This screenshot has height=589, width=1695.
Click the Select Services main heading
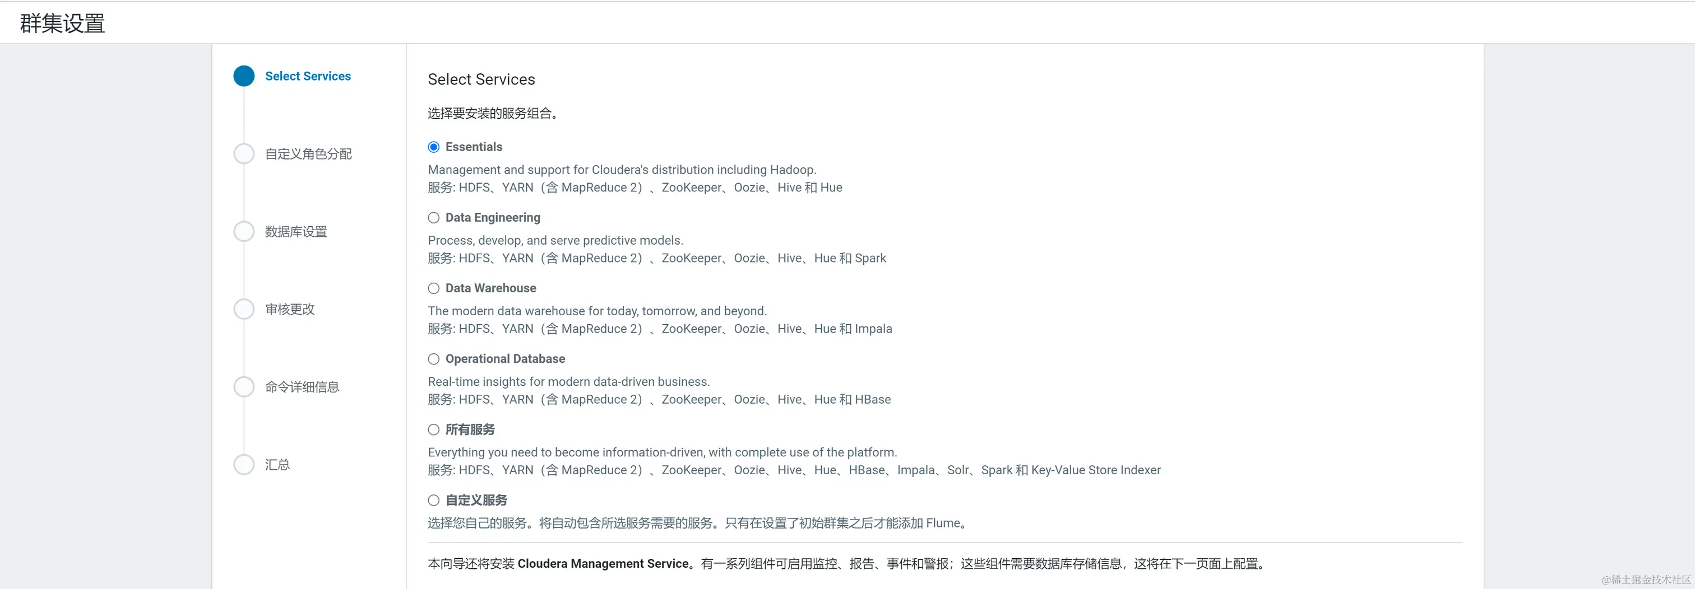pyautogui.click(x=481, y=80)
